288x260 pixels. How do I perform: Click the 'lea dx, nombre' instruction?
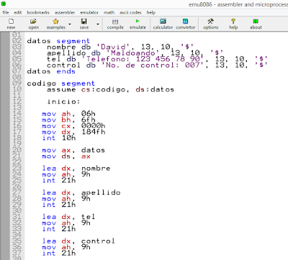coord(76,168)
